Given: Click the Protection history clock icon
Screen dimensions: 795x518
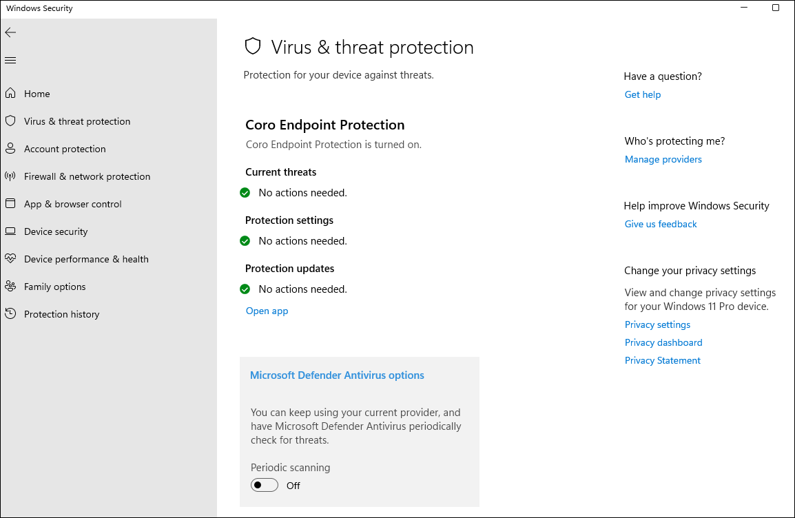Looking at the screenshot, I should [x=10, y=314].
